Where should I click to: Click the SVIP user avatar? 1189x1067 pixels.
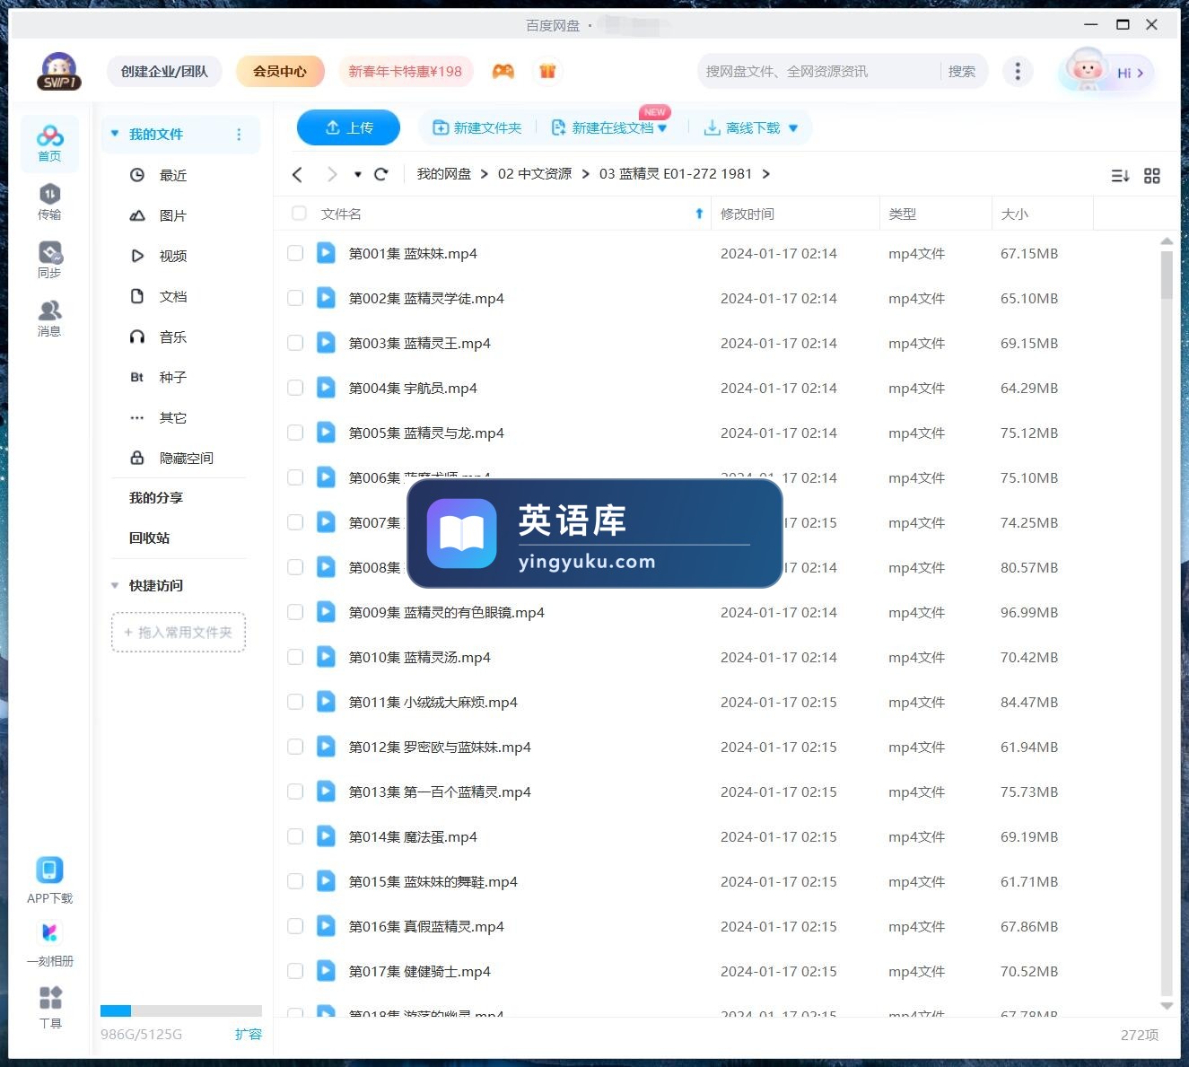coord(59,71)
